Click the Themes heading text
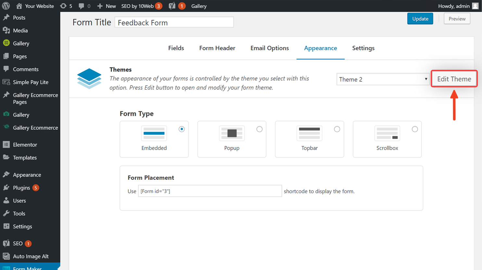 pyautogui.click(x=120, y=69)
